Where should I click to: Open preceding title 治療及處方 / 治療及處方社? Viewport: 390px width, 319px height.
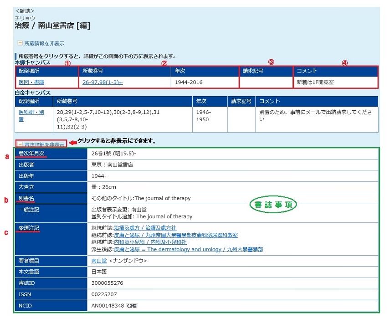pos(145,228)
